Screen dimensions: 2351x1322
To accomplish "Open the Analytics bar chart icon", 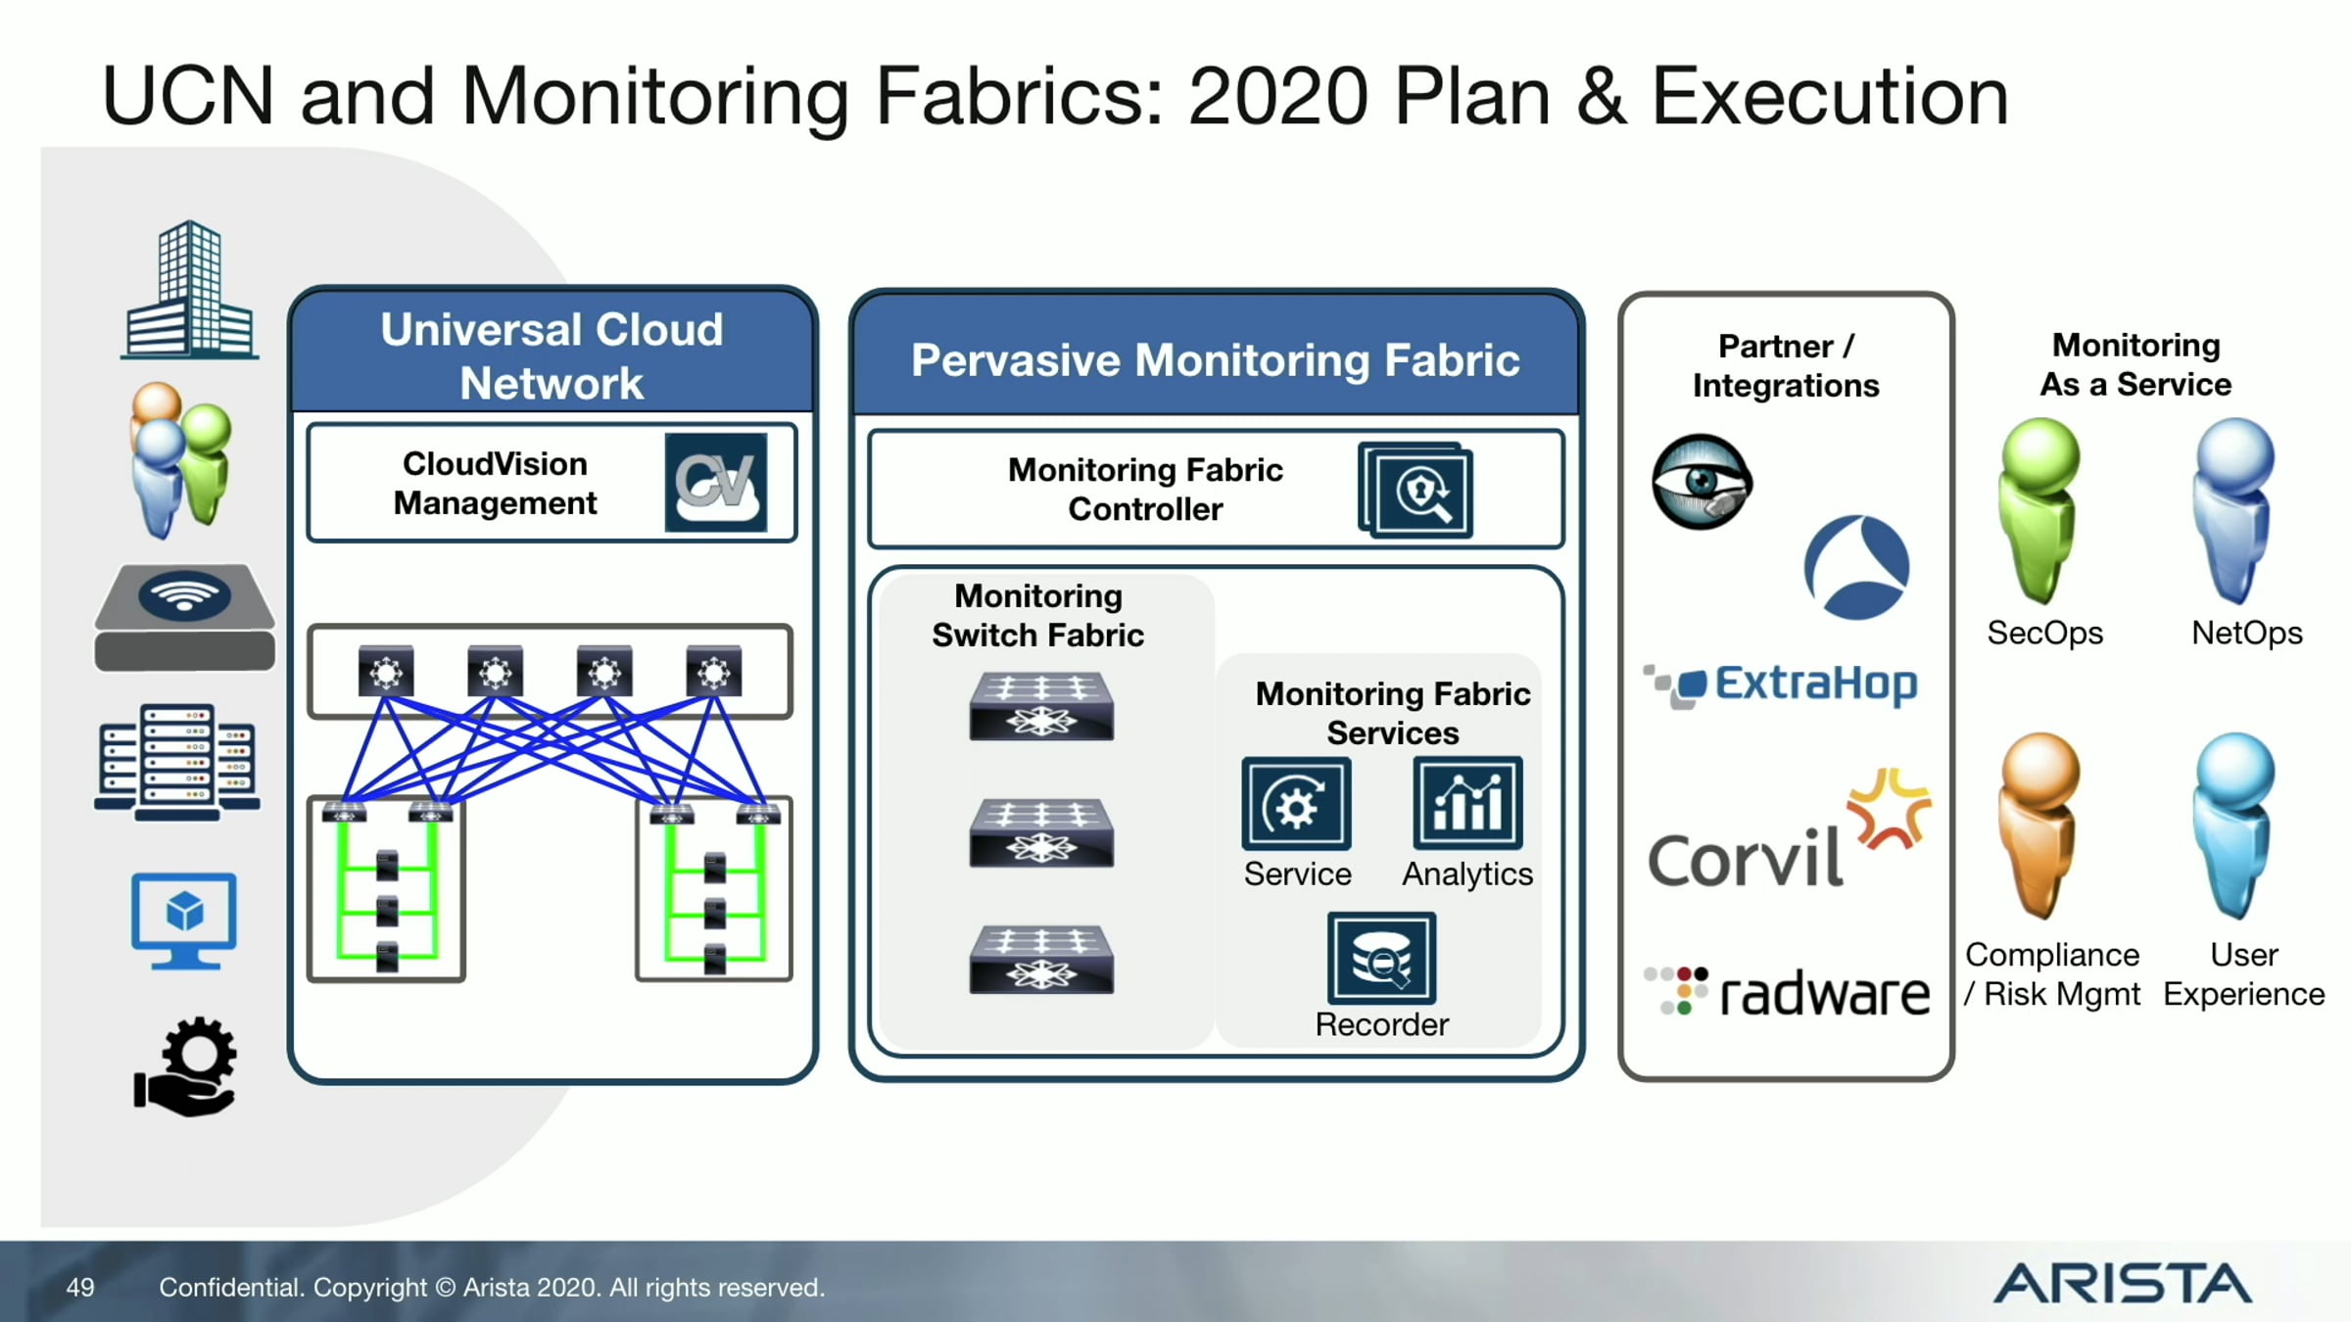I will (x=1467, y=803).
